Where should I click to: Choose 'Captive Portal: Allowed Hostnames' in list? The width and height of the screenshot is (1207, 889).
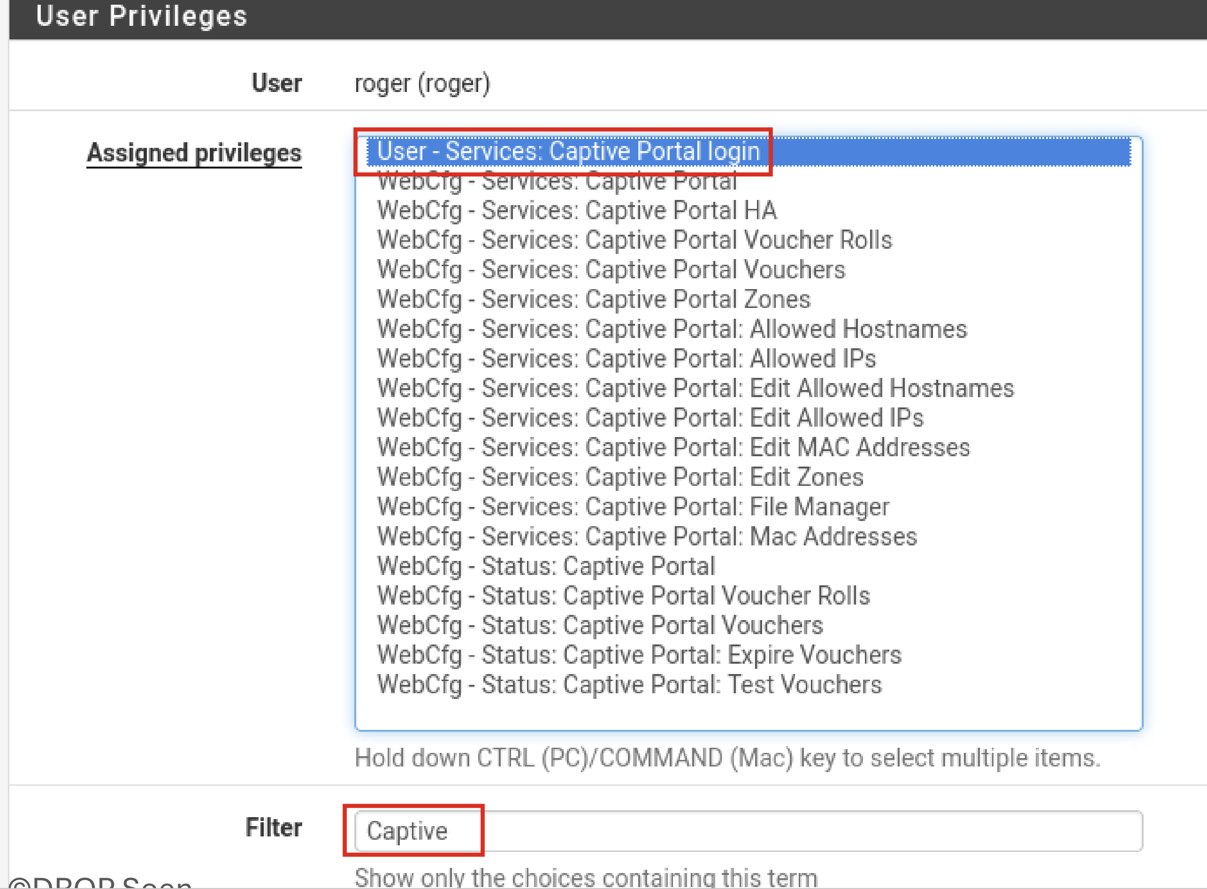pos(672,329)
